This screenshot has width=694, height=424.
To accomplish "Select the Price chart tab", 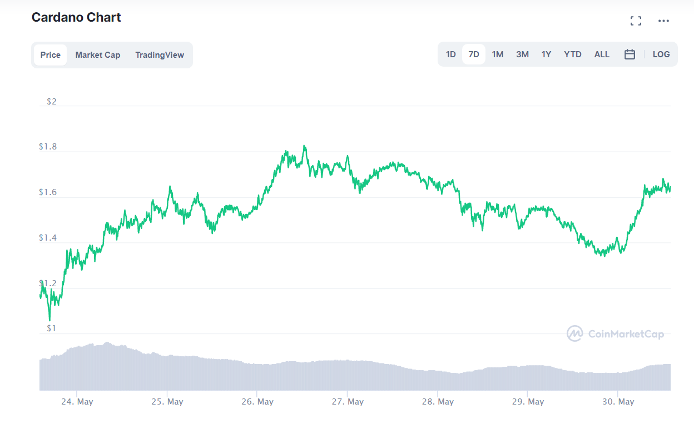I will (50, 54).
